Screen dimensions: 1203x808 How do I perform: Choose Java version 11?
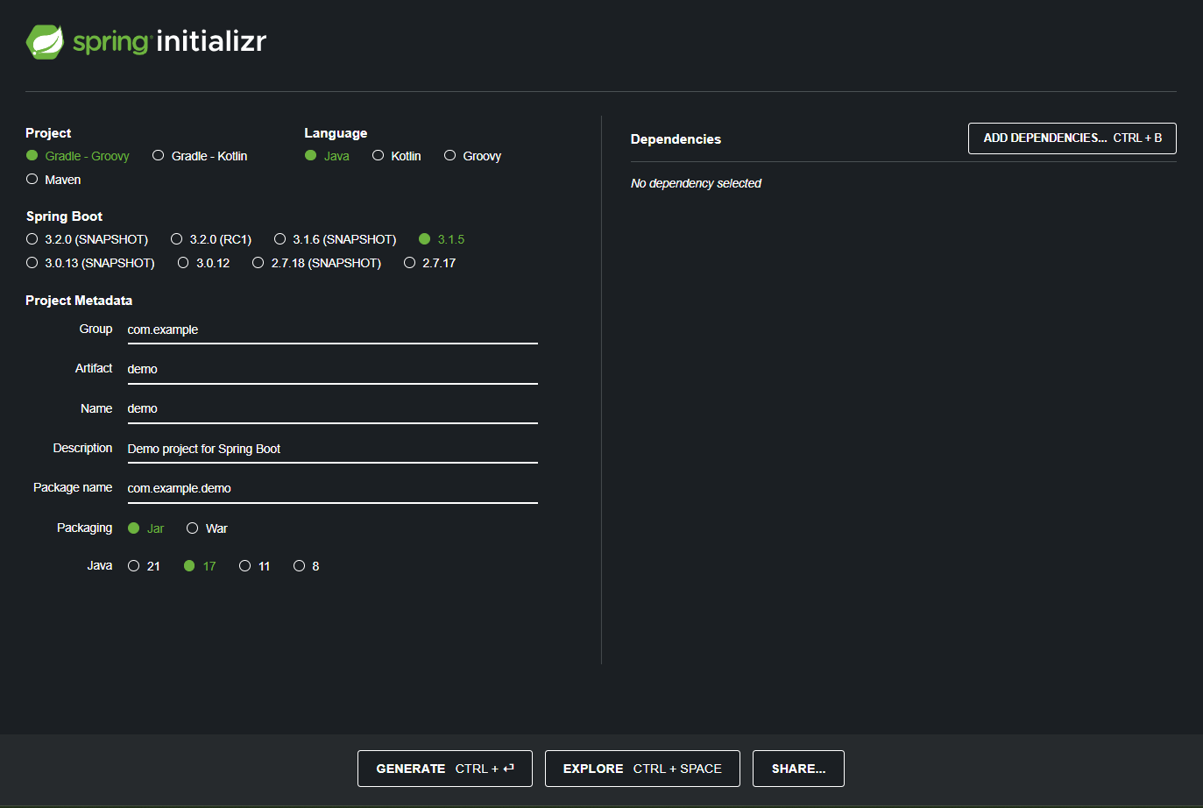254,566
